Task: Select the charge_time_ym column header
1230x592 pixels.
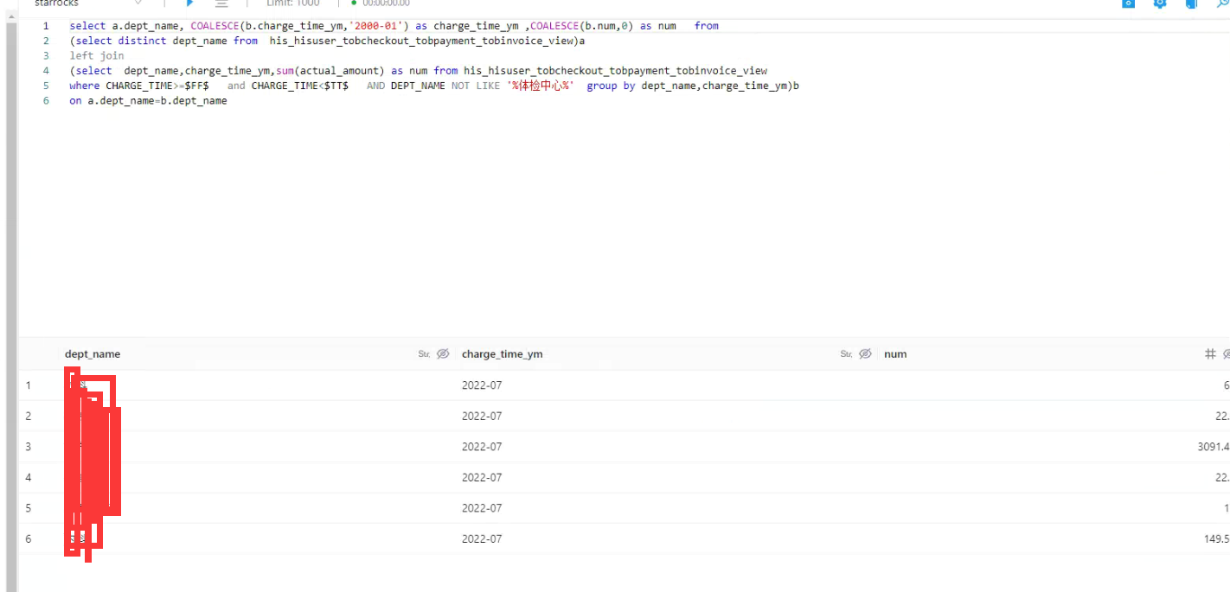Action: pyautogui.click(x=503, y=353)
